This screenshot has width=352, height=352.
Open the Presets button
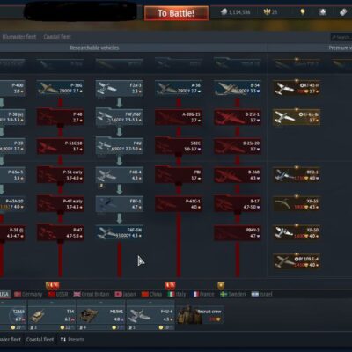coord(72,340)
